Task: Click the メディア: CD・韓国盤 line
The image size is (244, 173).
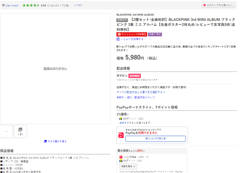Action: 14,161
